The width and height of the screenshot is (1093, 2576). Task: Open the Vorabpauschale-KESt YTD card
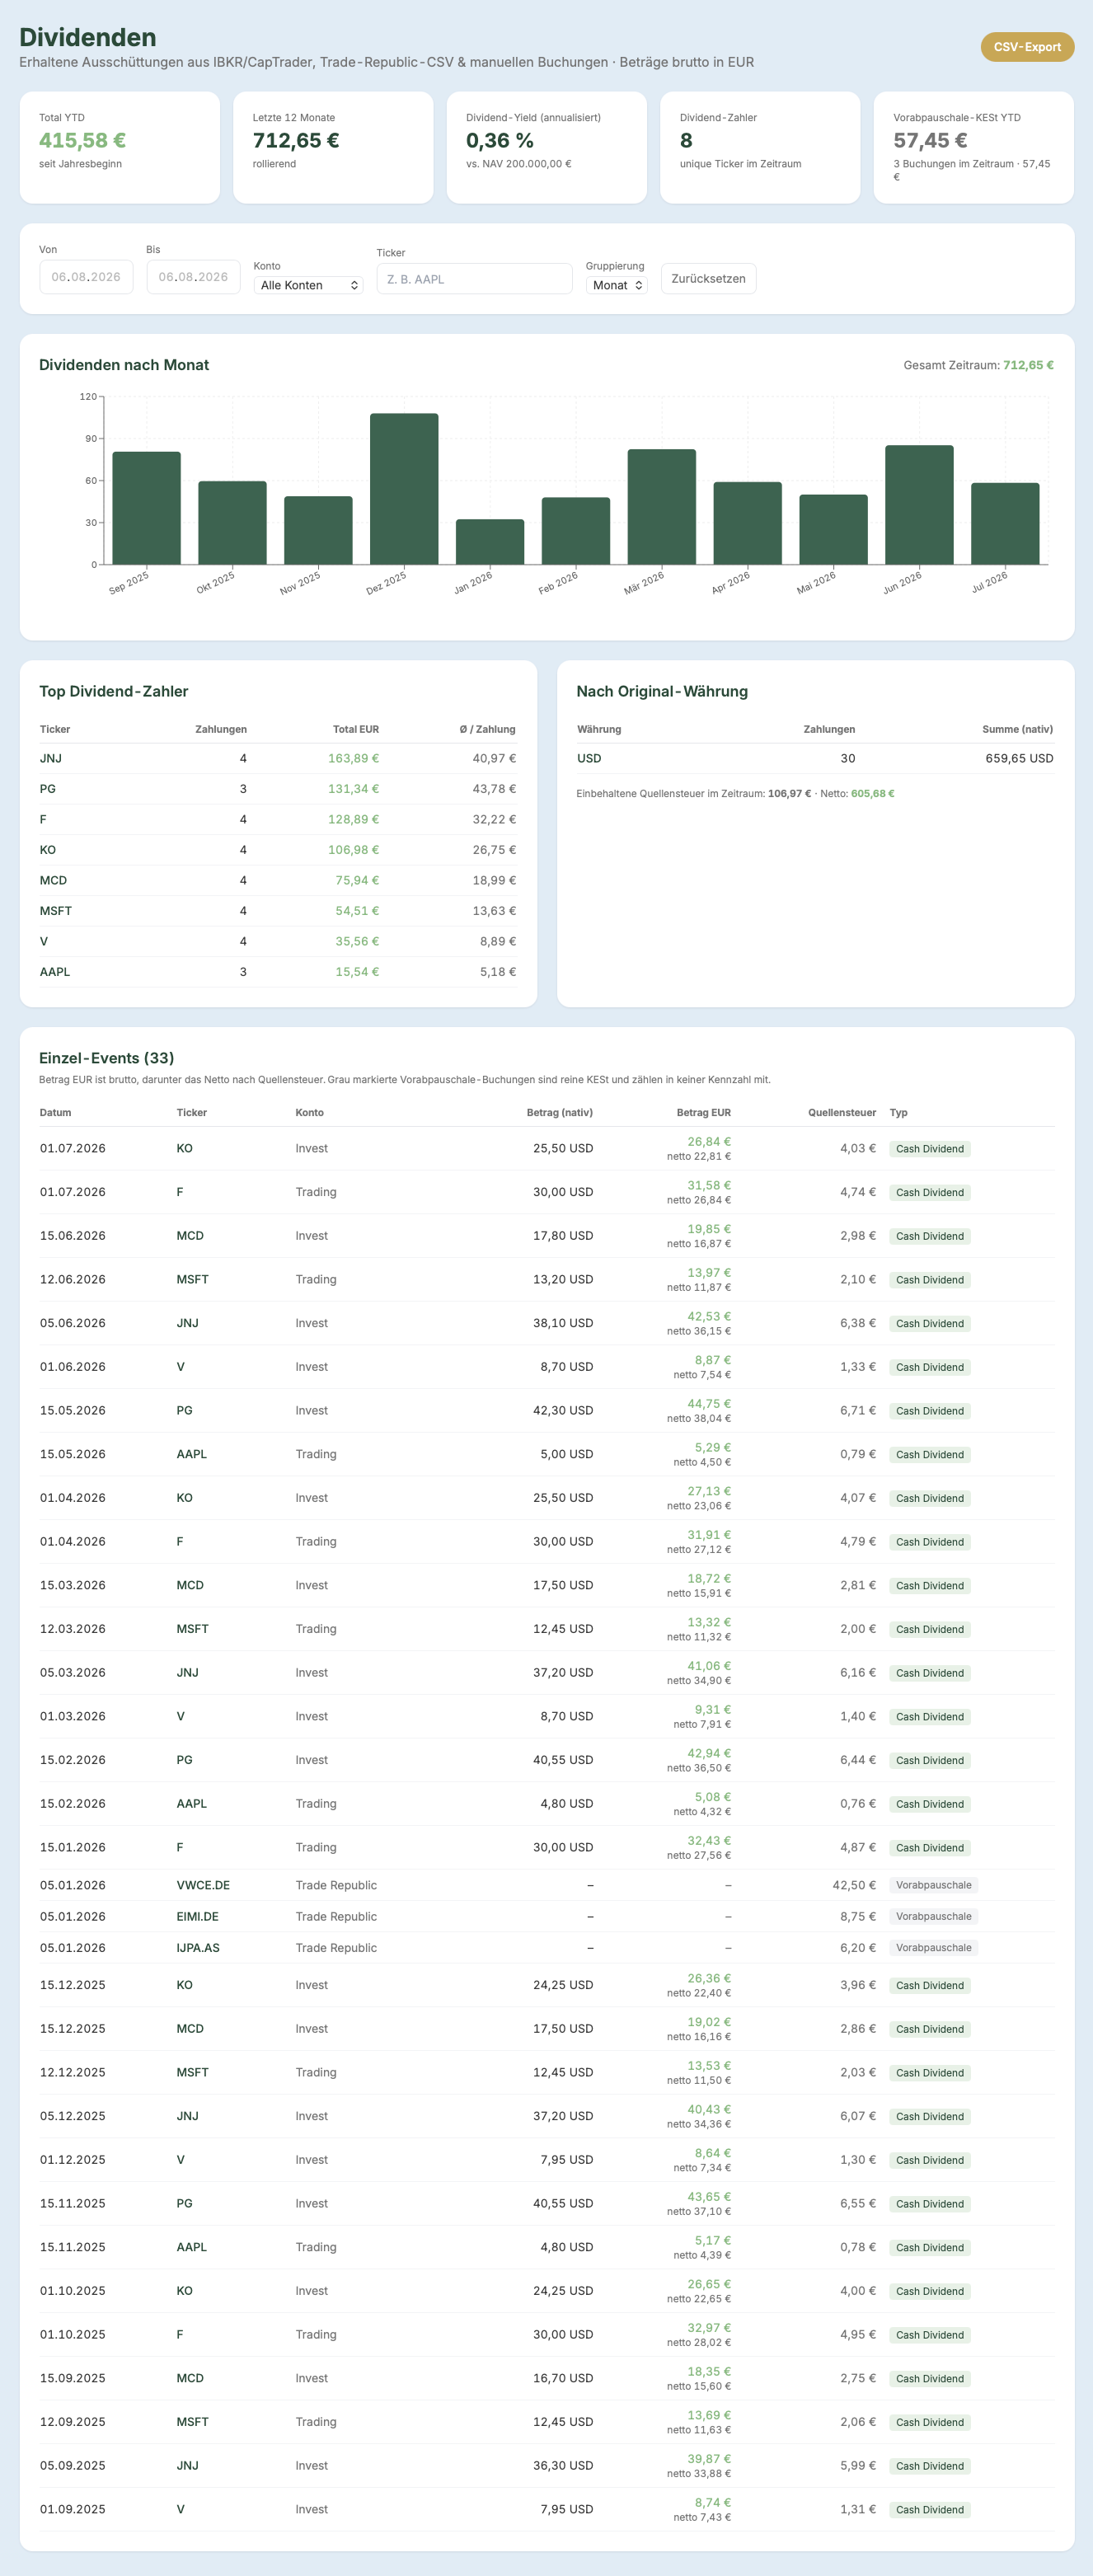(x=974, y=148)
